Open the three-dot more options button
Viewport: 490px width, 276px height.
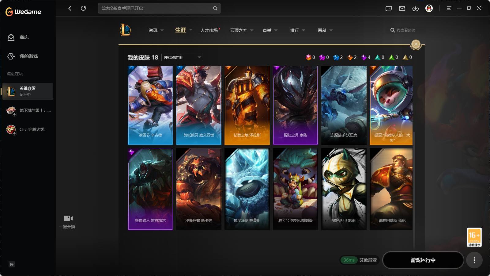click(474, 260)
